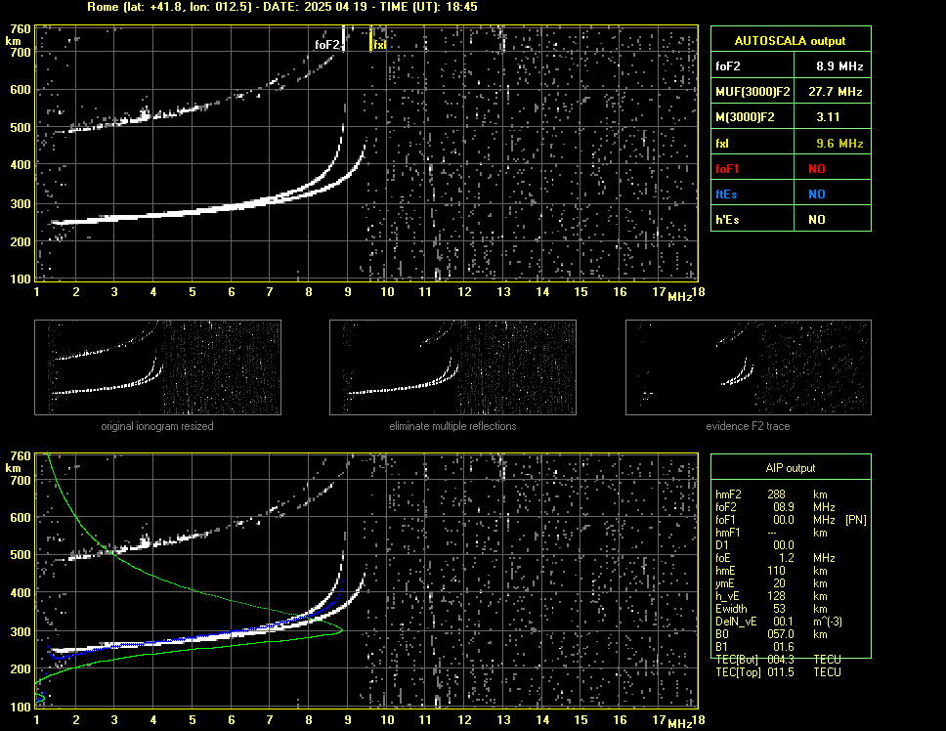Select the "27.7 MHz" value
This screenshot has height=731, width=946.
click(836, 92)
